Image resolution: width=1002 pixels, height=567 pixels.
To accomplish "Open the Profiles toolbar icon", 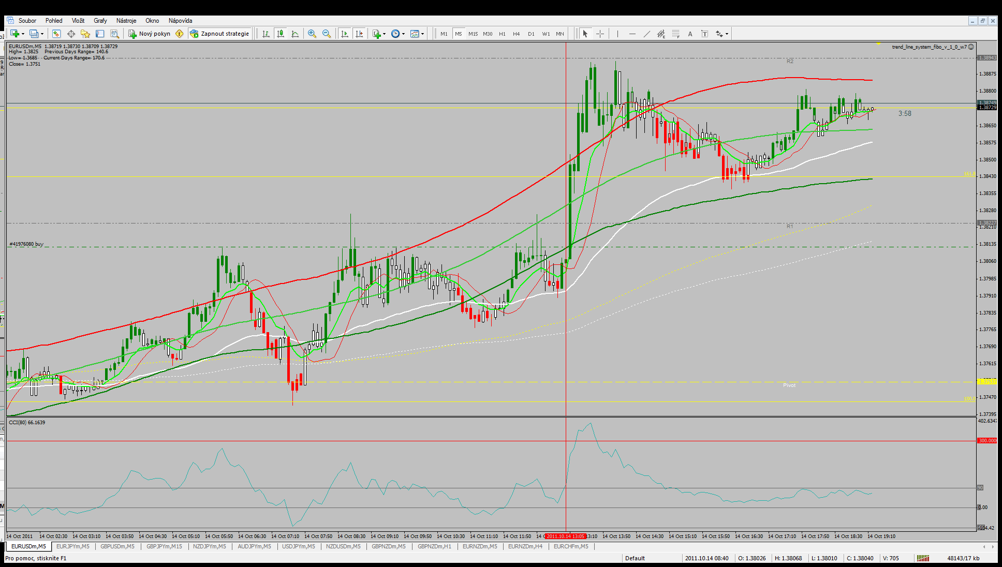I will tap(34, 34).
